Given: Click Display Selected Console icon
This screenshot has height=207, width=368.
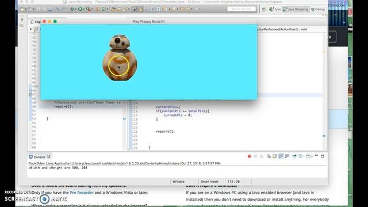Looking at the screenshot, I should (x=300, y=156).
